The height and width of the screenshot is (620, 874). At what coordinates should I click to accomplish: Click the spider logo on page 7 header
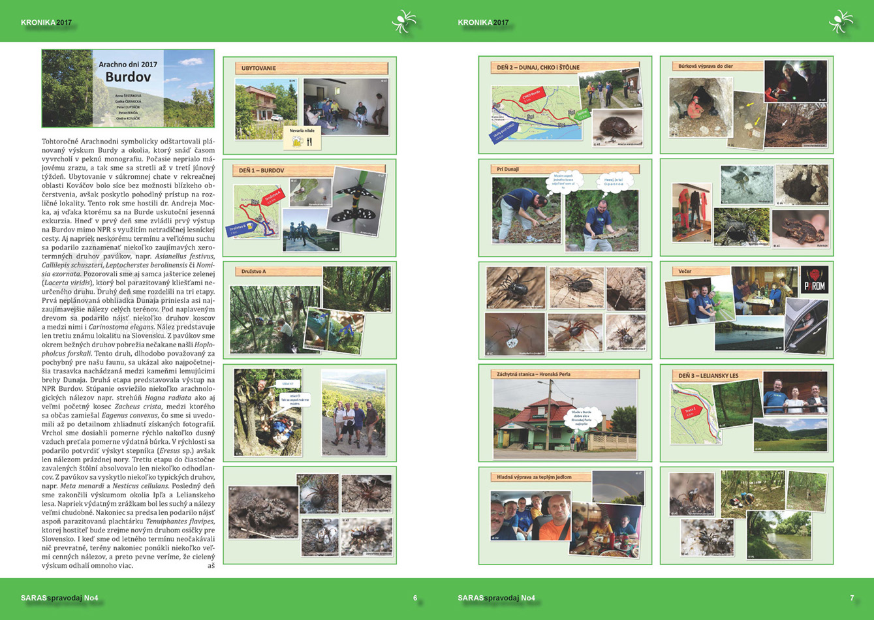[841, 22]
